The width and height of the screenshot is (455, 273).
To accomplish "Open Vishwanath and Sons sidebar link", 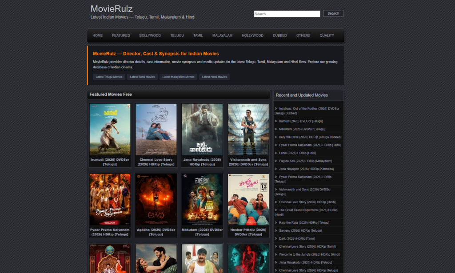I will pyautogui.click(x=303, y=192).
